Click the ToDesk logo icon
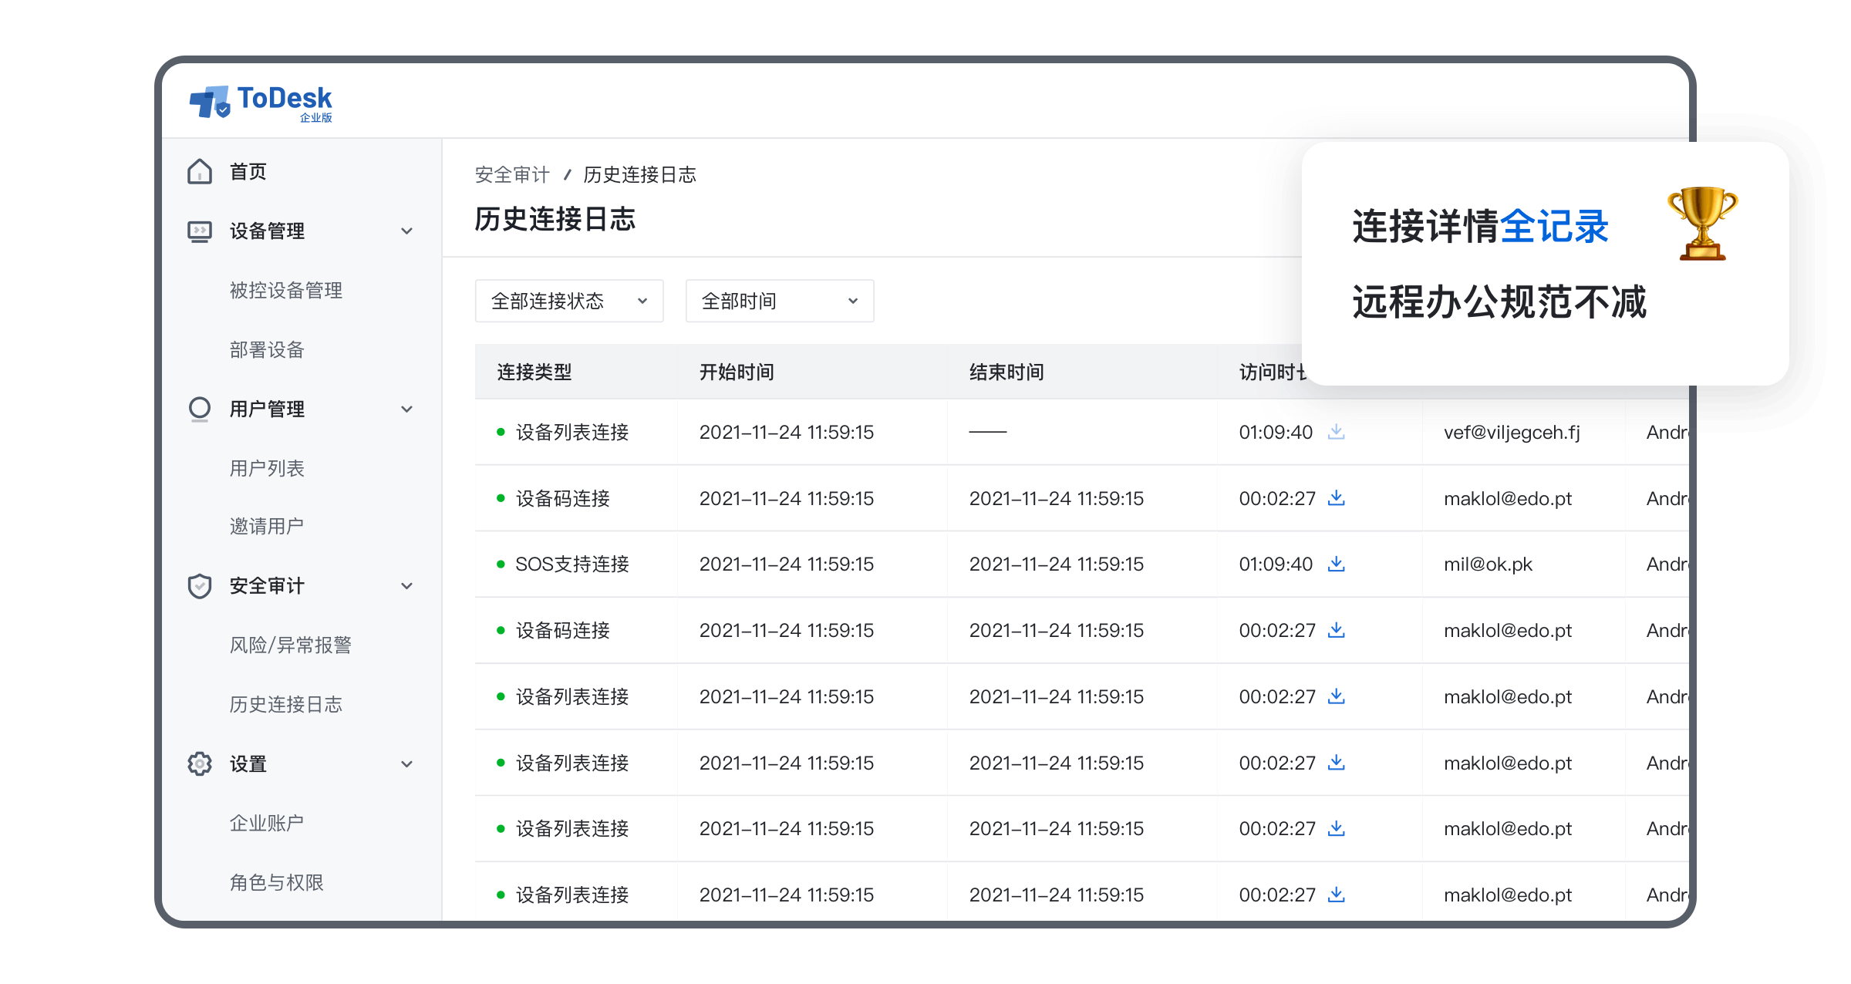1851x984 pixels. coord(210,102)
